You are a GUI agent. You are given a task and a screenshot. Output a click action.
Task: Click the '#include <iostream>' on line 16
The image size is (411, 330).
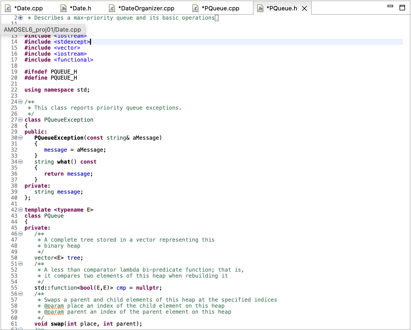click(x=56, y=54)
